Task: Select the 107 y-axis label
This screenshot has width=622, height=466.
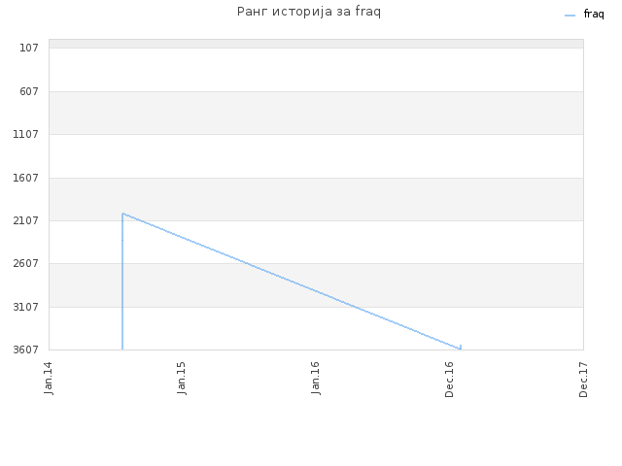Action: (29, 48)
